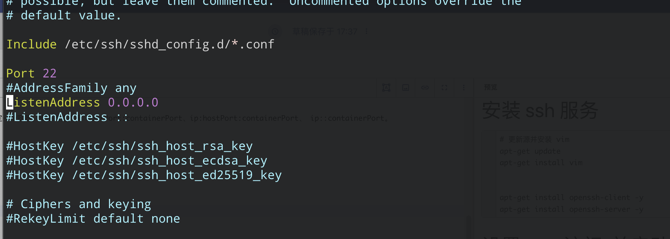
Task: Place cursor on #AddressFamily any line
Action: (71, 88)
